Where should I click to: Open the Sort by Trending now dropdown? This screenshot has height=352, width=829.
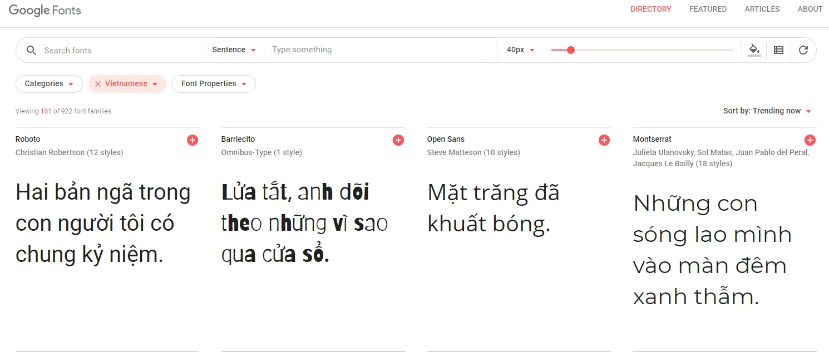767,111
